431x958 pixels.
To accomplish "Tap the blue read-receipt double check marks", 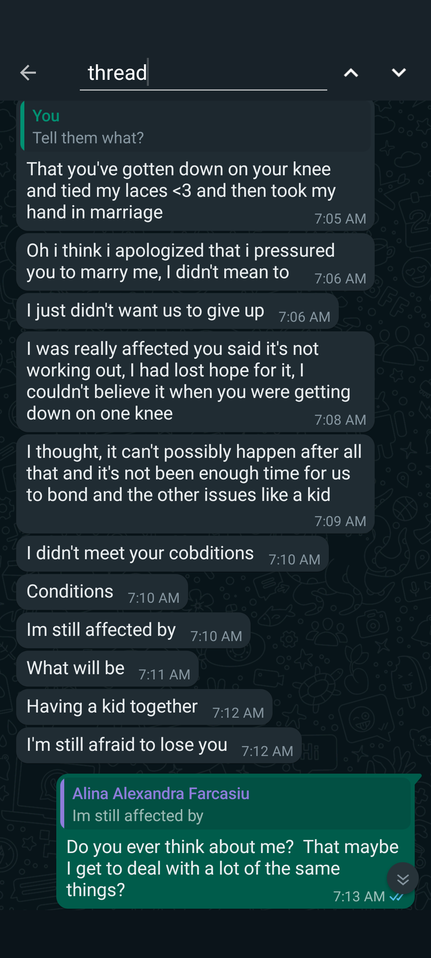I will point(396,897).
